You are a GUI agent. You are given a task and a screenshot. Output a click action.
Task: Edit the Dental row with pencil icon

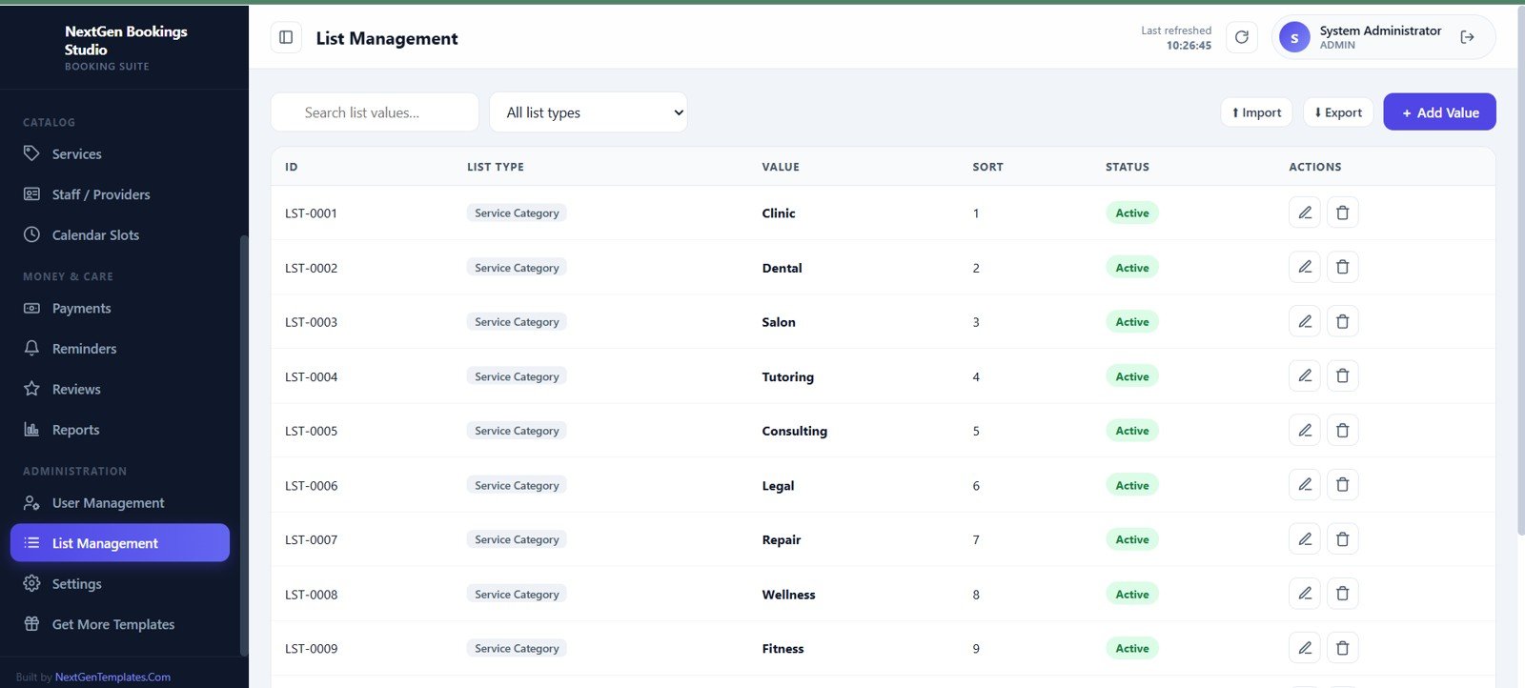[x=1305, y=267]
